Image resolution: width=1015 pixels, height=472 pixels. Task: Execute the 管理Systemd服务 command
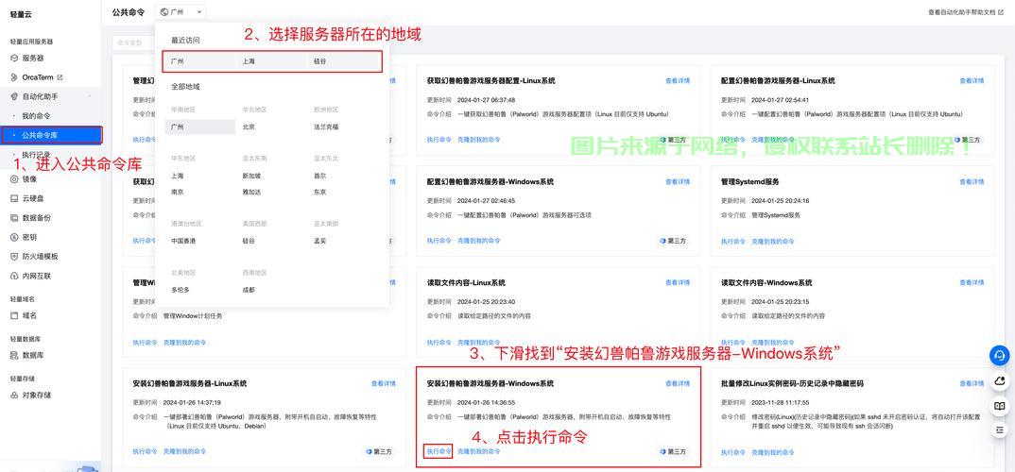click(x=732, y=241)
